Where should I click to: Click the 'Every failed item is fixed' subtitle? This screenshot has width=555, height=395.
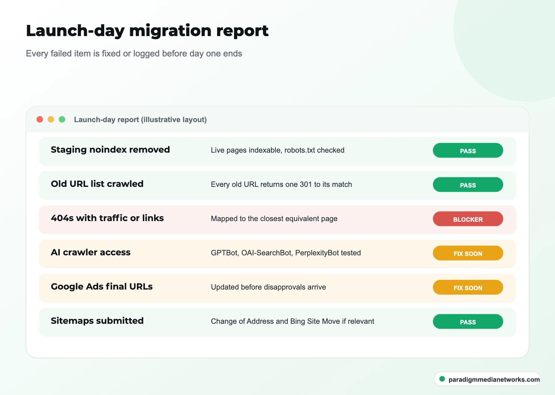[73, 54]
